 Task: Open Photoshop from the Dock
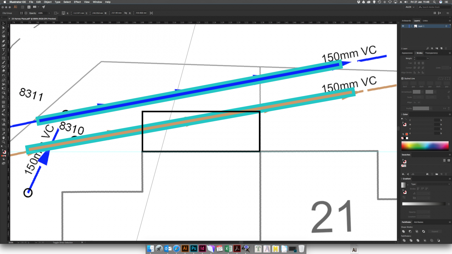coord(194,249)
